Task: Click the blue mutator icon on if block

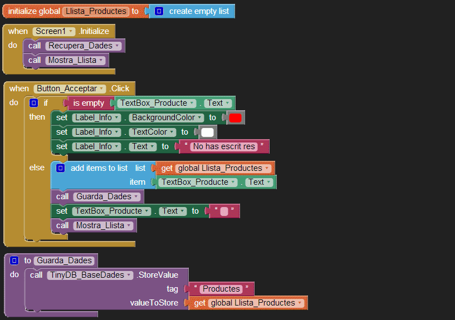Action: (x=33, y=103)
